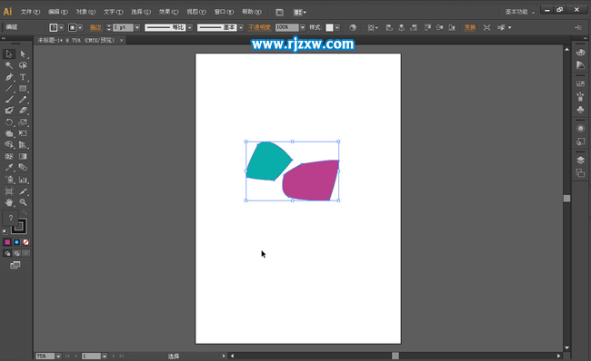This screenshot has width=591, height=361.
Task: Close the 未标题-1 document tab
Action: pyautogui.click(x=121, y=40)
